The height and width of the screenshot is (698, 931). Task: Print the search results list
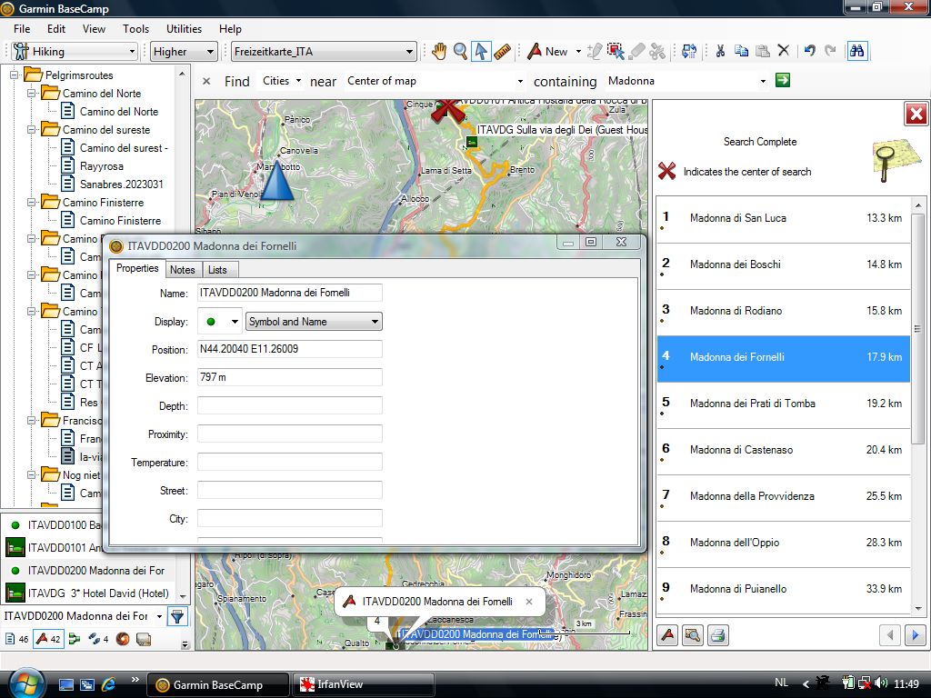point(717,635)
